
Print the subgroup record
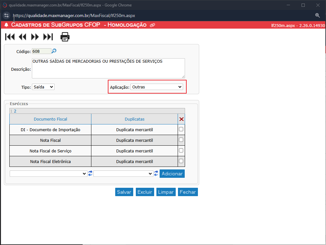click(65, 37)
